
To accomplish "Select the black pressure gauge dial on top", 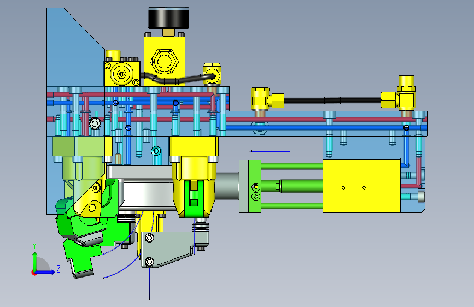I will coord(169,19).
